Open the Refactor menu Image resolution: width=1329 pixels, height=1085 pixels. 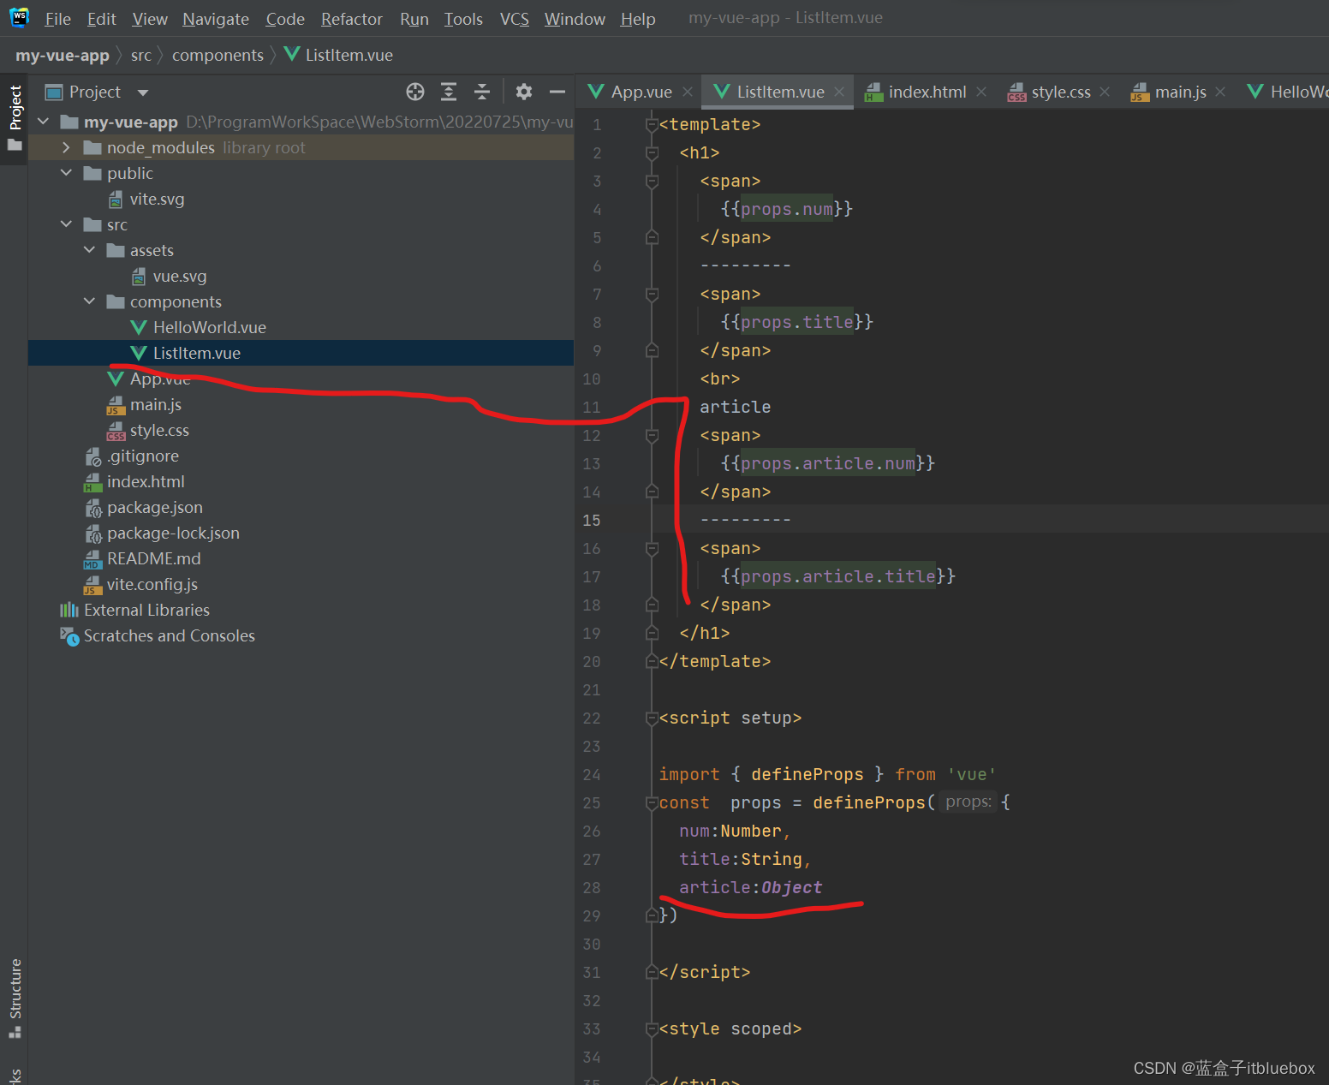pyautogui.click(x=352, y=19)
